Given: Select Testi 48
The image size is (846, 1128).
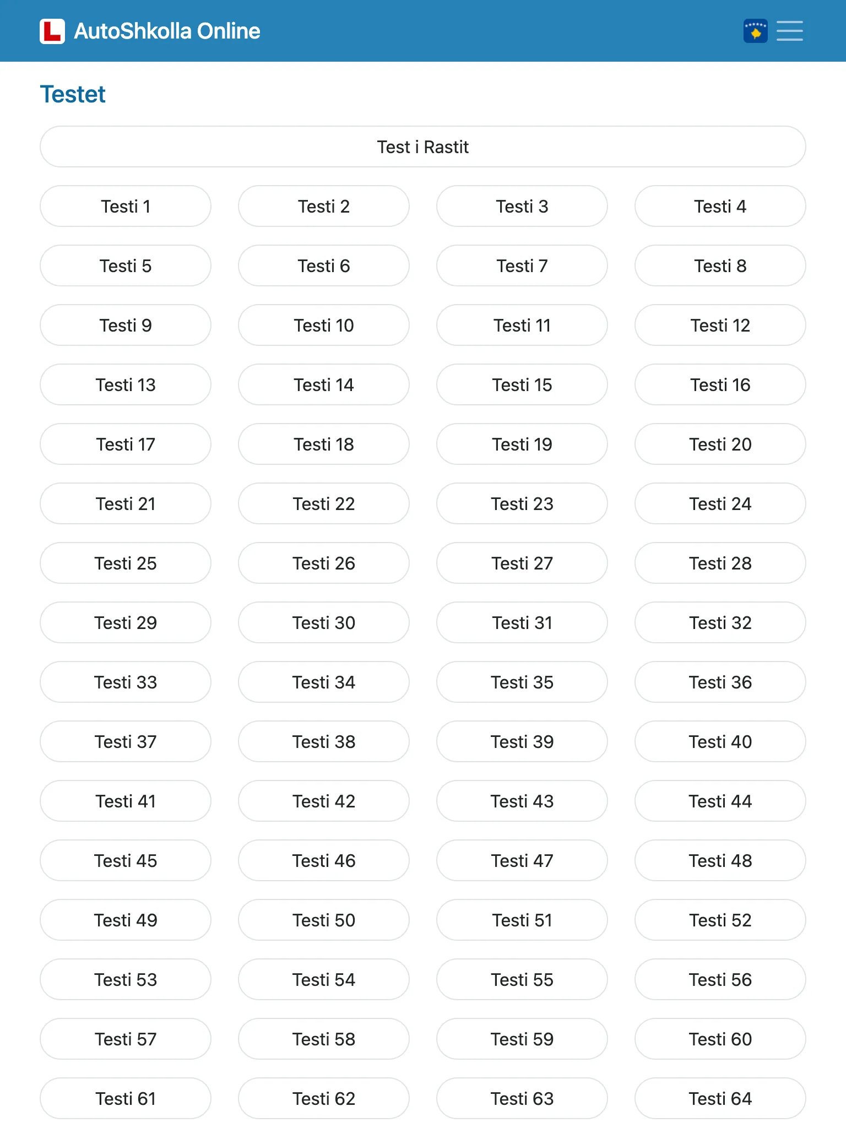Looking at the screenshot, I should pyautogui.click(x=720, y=860).
